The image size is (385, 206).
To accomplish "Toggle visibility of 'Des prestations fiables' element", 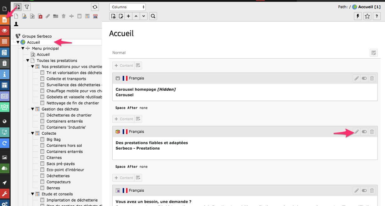I will (x=364, y=132).
